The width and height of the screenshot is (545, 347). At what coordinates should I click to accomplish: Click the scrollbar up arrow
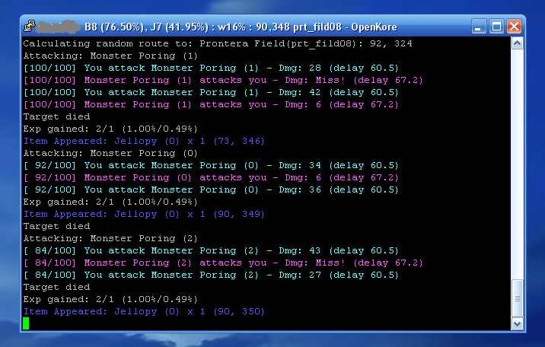pos(517,43)
